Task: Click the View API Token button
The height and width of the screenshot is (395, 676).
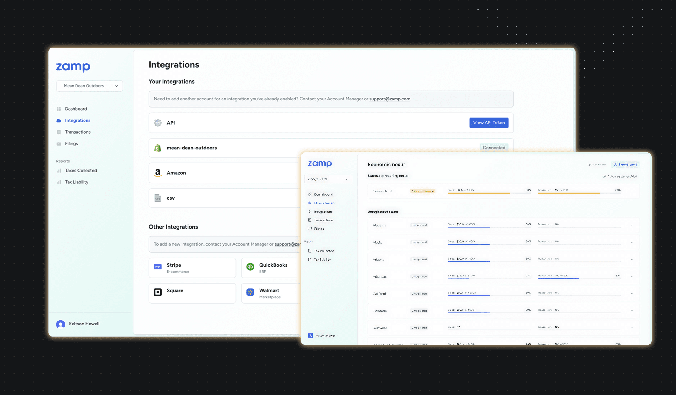Action: coord(489,123)
